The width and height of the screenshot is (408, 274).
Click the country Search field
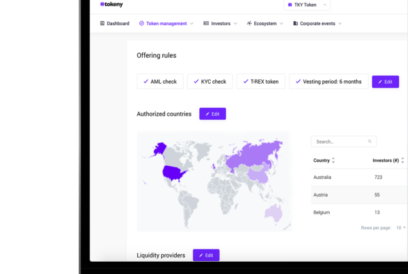click(x=343, y=141)
